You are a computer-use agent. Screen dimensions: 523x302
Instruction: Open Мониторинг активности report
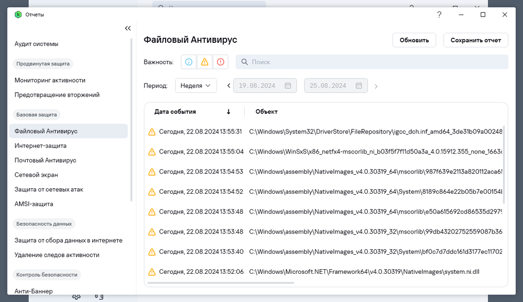[x=50, y=81]
